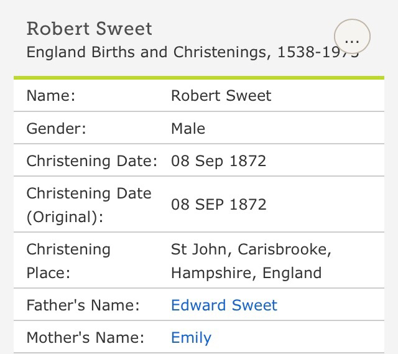Select the Hampshire, England text
This screenshot has width=398, height=354.
[x=246, y=272]
